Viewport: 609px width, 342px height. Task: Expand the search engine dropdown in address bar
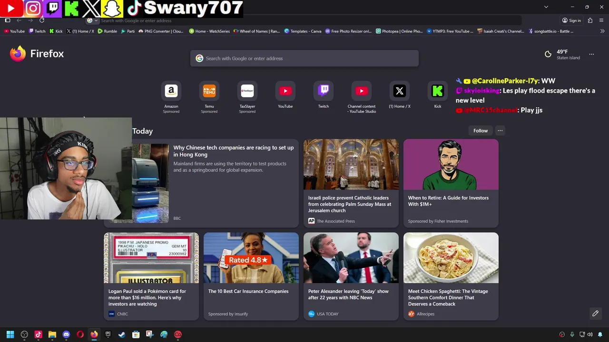pos(92,20)
